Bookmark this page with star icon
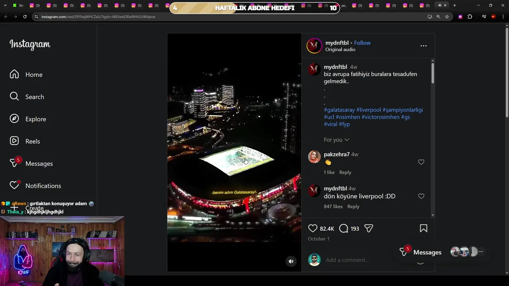The height and width of the screenshot is (286, 509). click(x=447, y=17)
